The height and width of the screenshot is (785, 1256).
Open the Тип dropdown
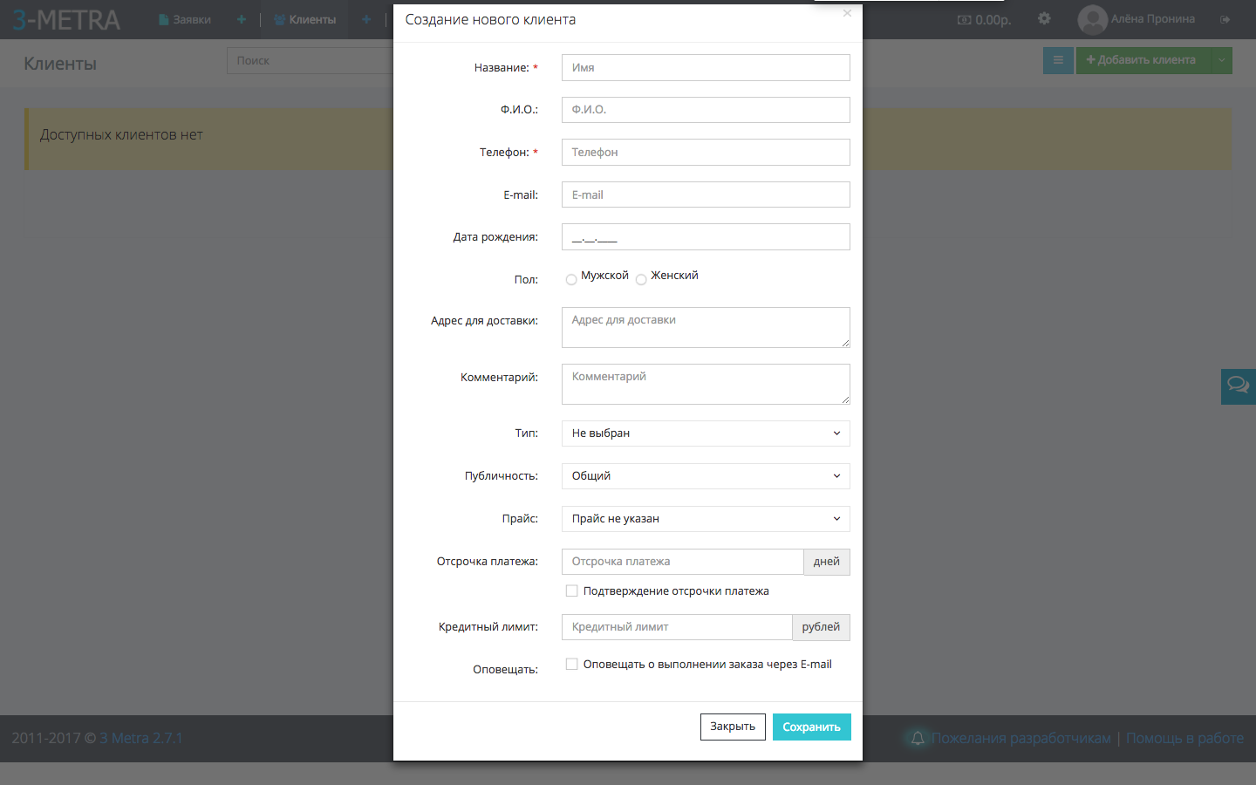705,433
